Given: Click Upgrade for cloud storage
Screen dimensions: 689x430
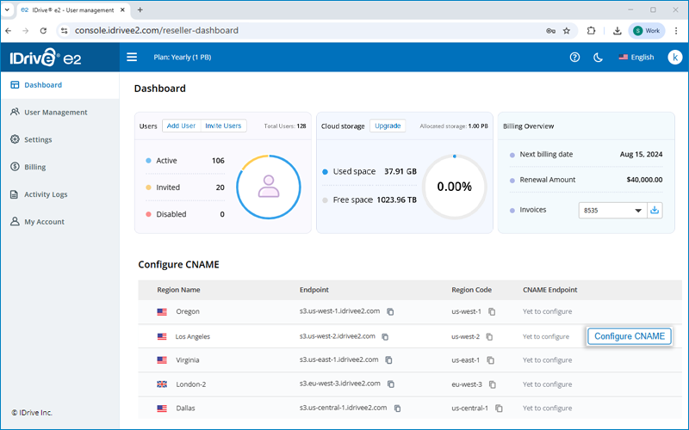Looking at the screenshot, I should pos(388,126).
